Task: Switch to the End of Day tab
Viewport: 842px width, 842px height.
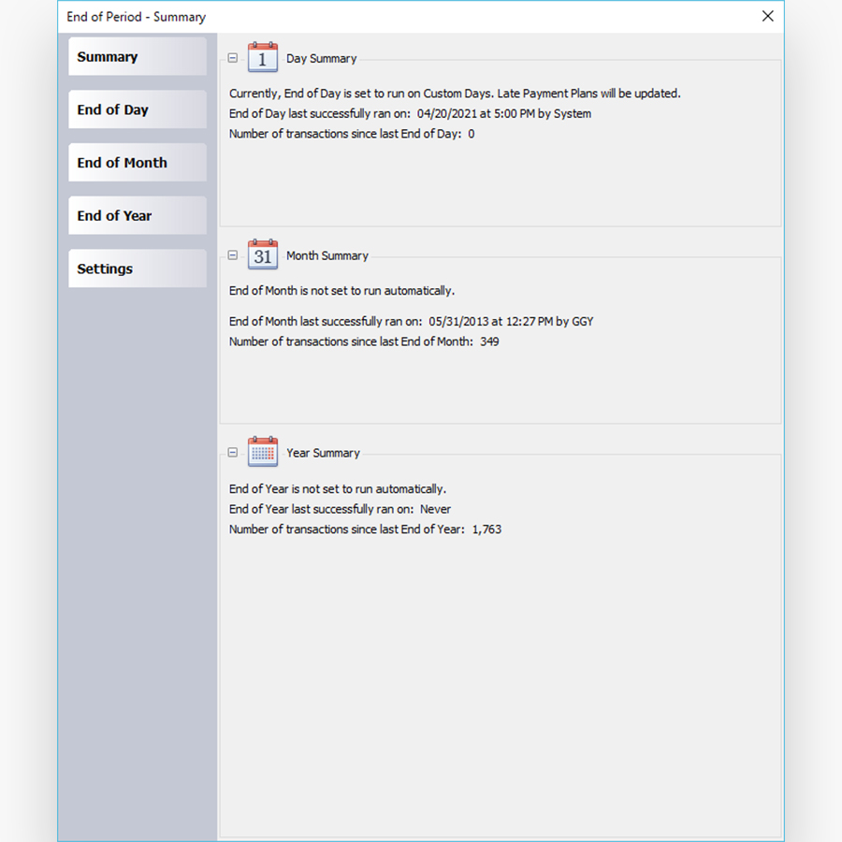Action: coord(137,109)
